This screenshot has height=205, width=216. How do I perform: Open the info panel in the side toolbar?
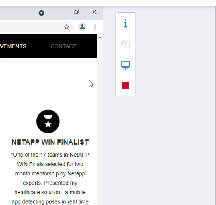tap(125, 23)
